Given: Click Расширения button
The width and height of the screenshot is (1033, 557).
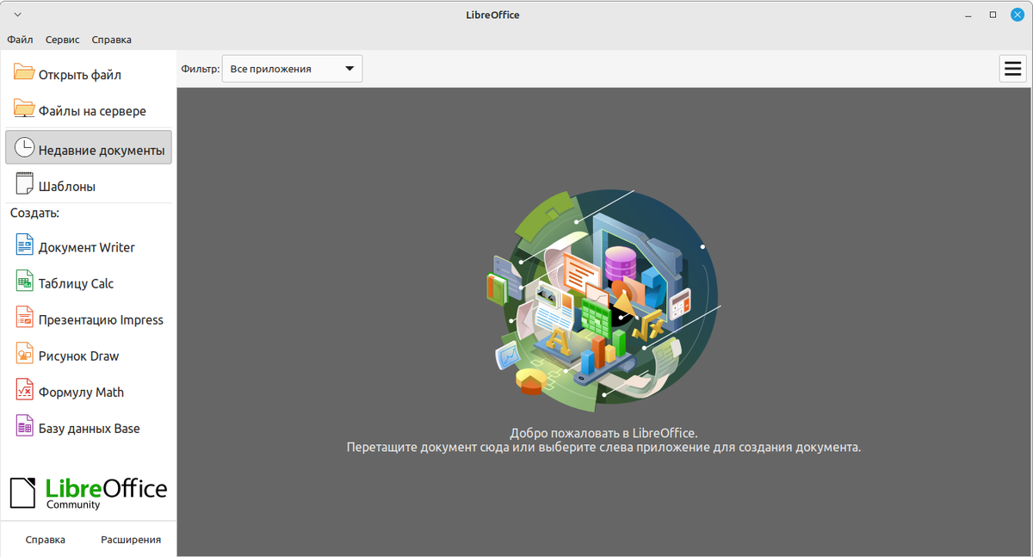Looking at the screenshot, I should point(131,540).
